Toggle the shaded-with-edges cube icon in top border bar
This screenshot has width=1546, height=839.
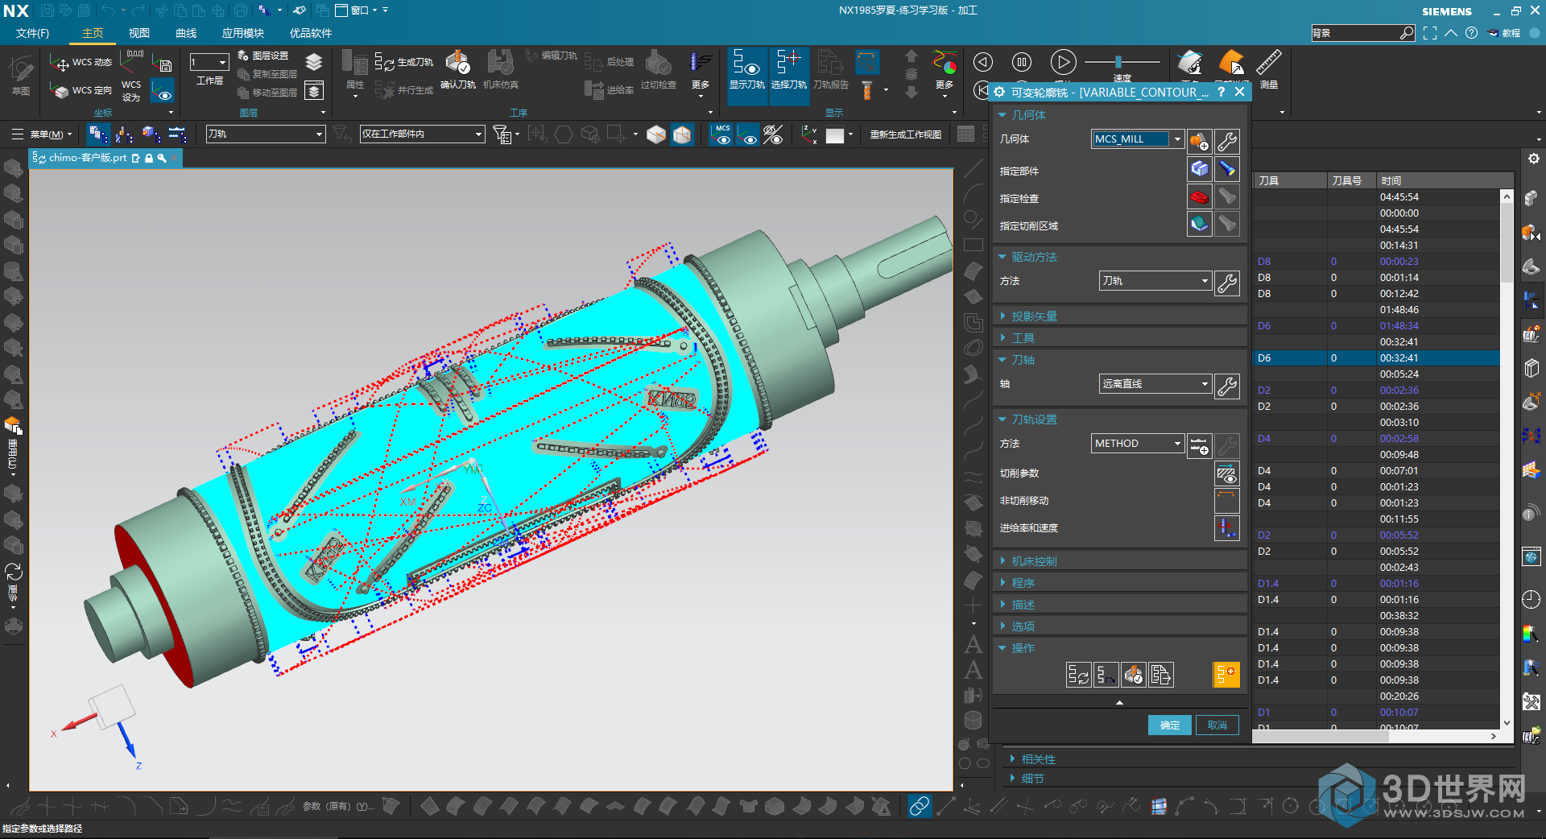click(x=682, y=134)
